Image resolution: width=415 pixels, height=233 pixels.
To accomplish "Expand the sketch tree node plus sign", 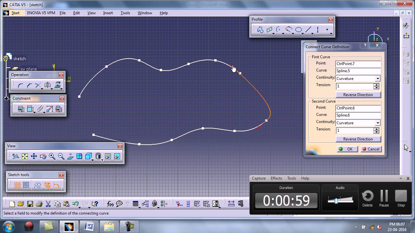I will tap(6, 98).
